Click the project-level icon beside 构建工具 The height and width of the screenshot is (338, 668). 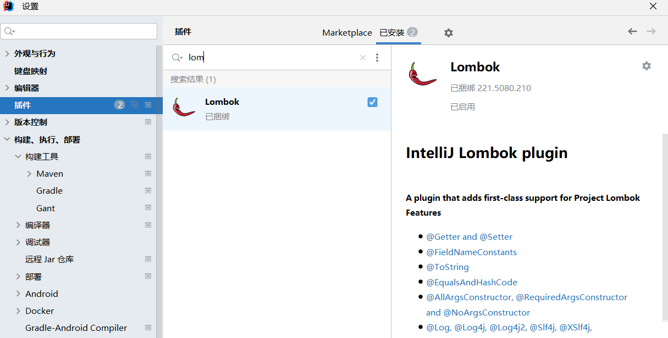(x=148, y=156)
